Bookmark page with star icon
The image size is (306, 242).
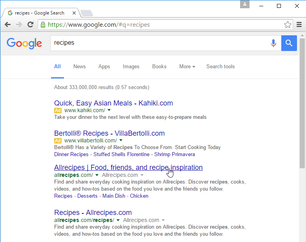(x=288, y=25)
